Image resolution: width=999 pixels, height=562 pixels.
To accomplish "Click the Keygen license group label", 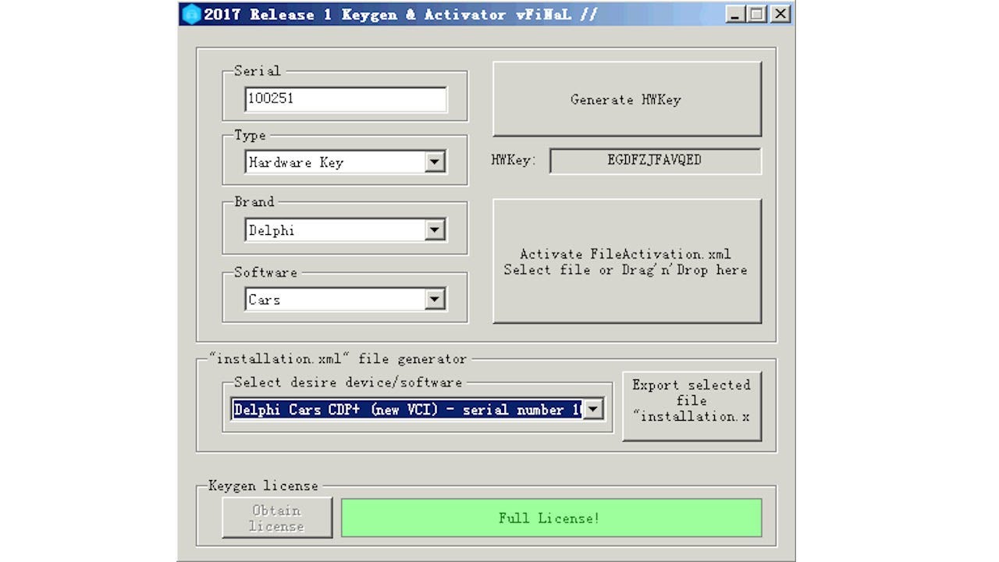I will tap(264, 486).
